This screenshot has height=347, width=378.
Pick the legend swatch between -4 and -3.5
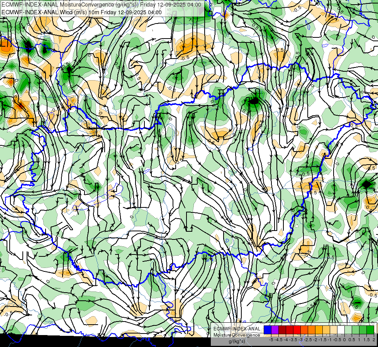pos(290,330)
